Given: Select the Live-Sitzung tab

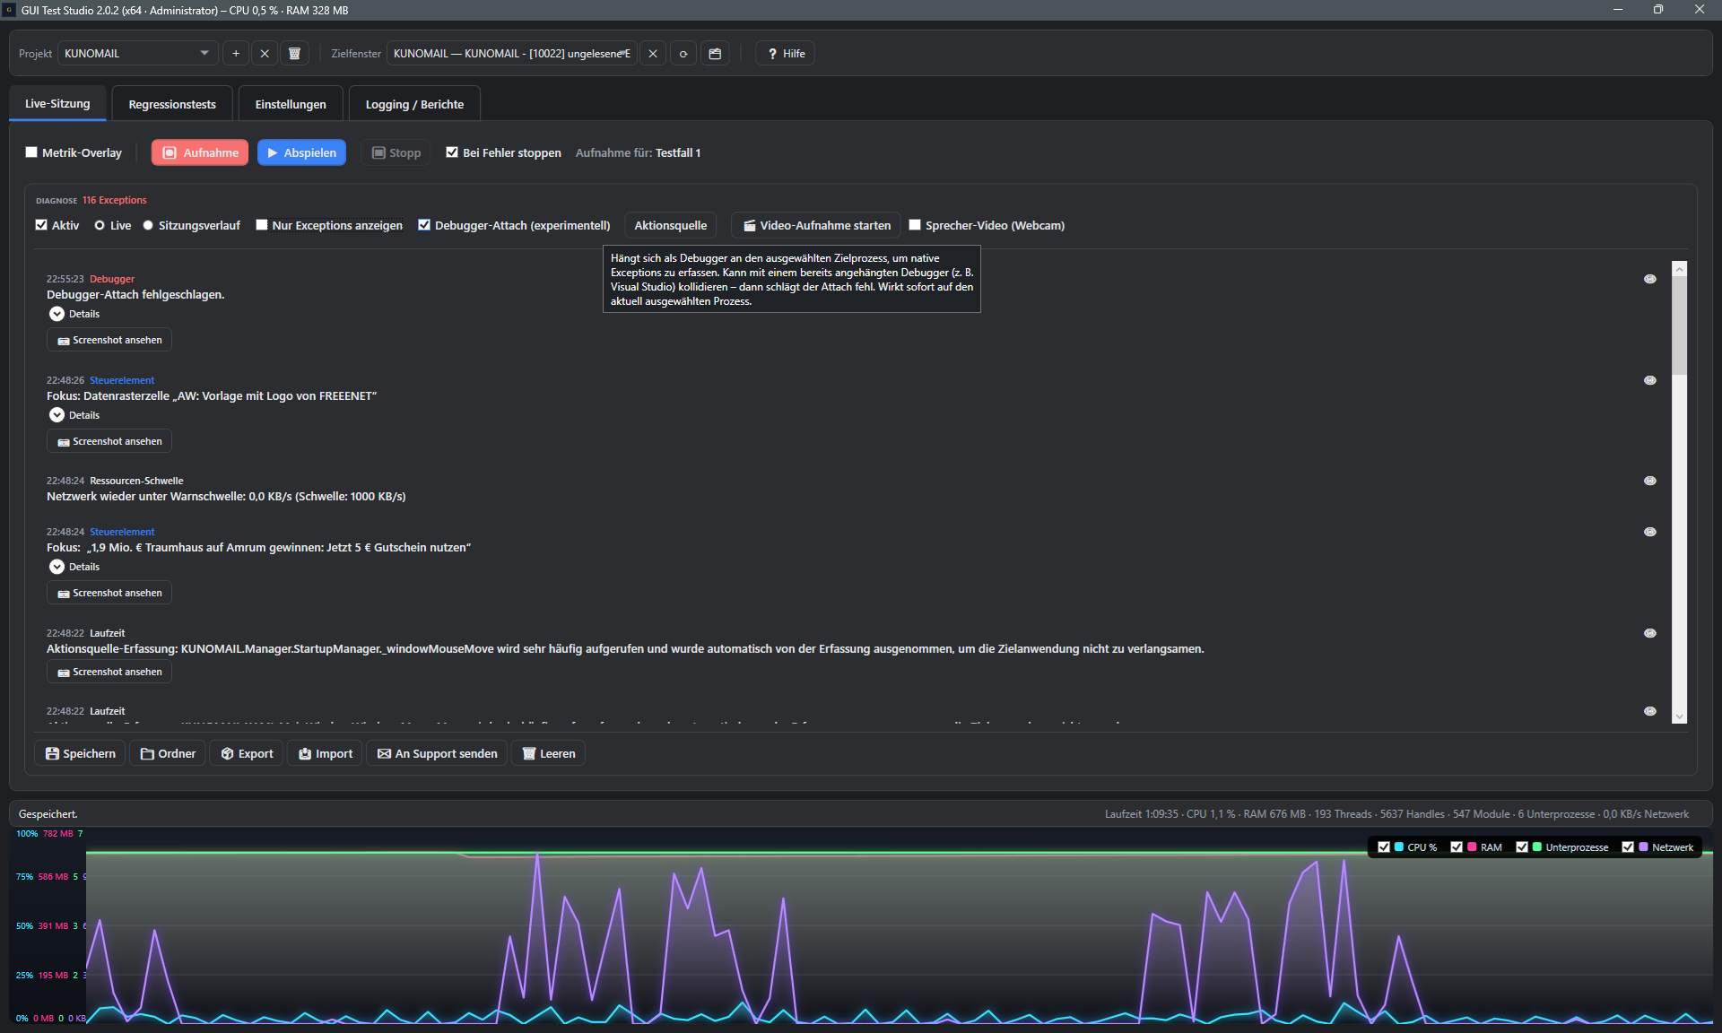Looking at the screenshot, I should tap(57, 103).
